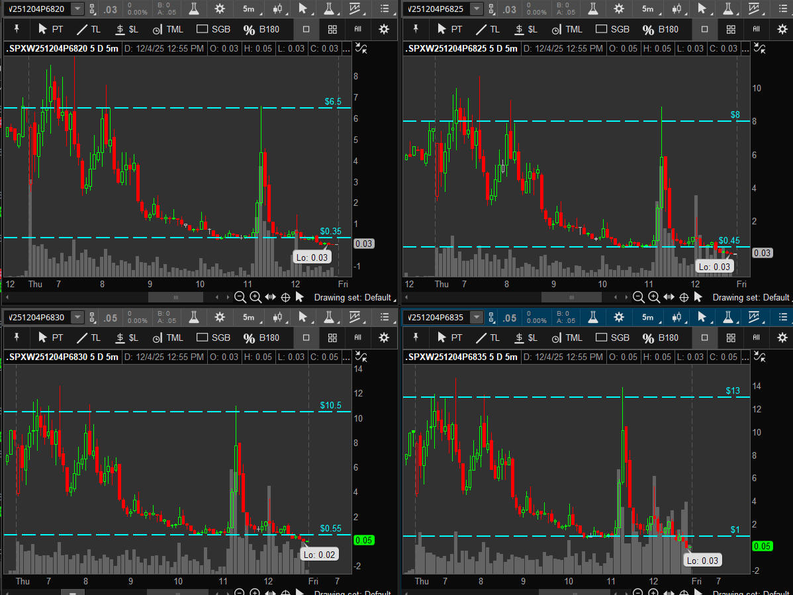Click zoom out magnifier under P6820 chart

pos(240,298)
